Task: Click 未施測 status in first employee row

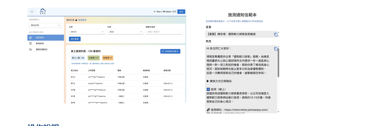Action: tap(145, 77)
